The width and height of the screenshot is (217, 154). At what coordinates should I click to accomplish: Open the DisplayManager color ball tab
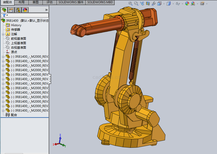pos(25,10)
